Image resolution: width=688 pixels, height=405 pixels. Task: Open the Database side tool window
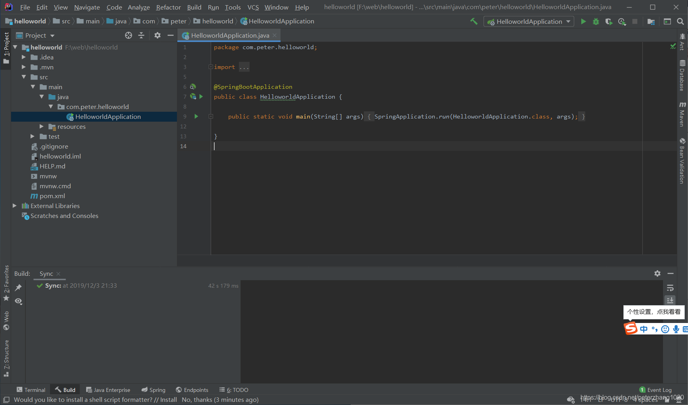pyautogui.click(x=682, y=75)
